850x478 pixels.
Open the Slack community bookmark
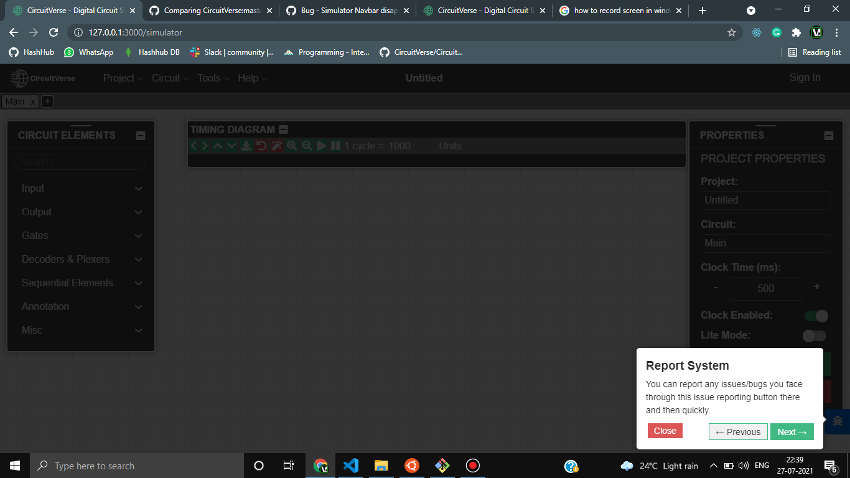click(x=231, y=52)
